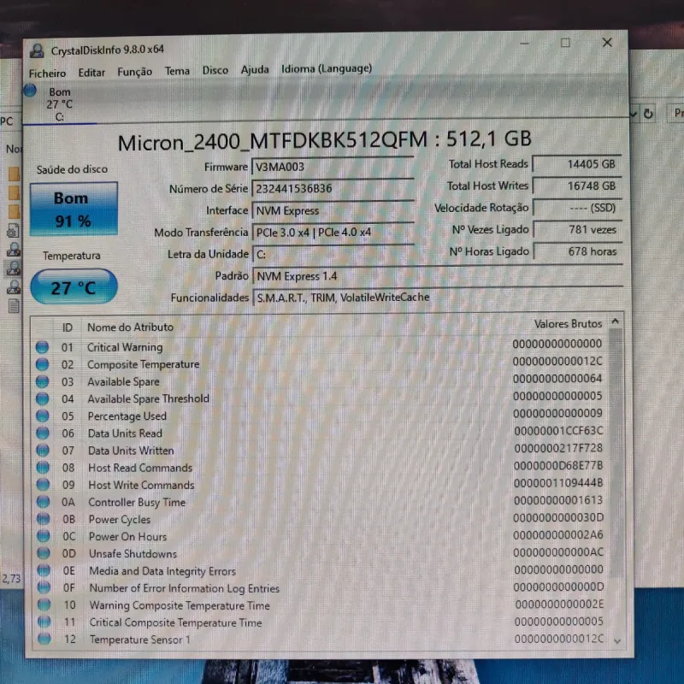Click the CrystalDiskInfo title bar app icon
Screen dimensions: 684x684
tap(37, 51)
